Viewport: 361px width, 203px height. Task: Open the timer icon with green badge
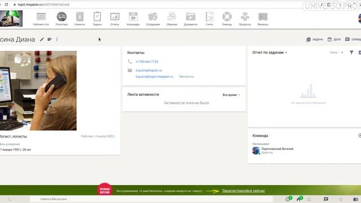(x=288, y=199)
